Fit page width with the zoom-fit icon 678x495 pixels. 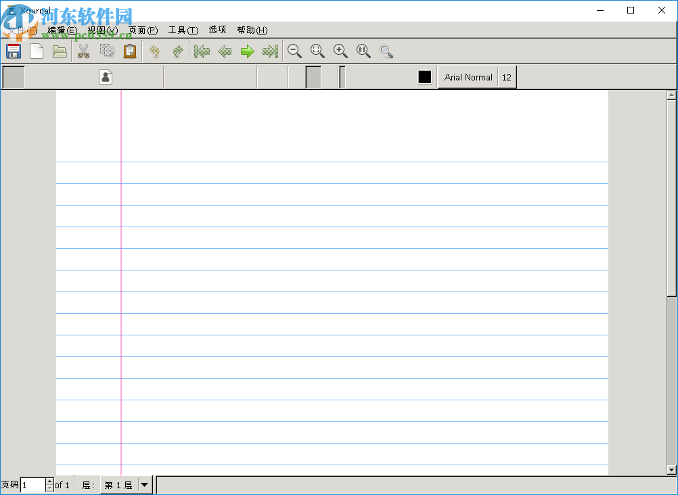point(317,51)
